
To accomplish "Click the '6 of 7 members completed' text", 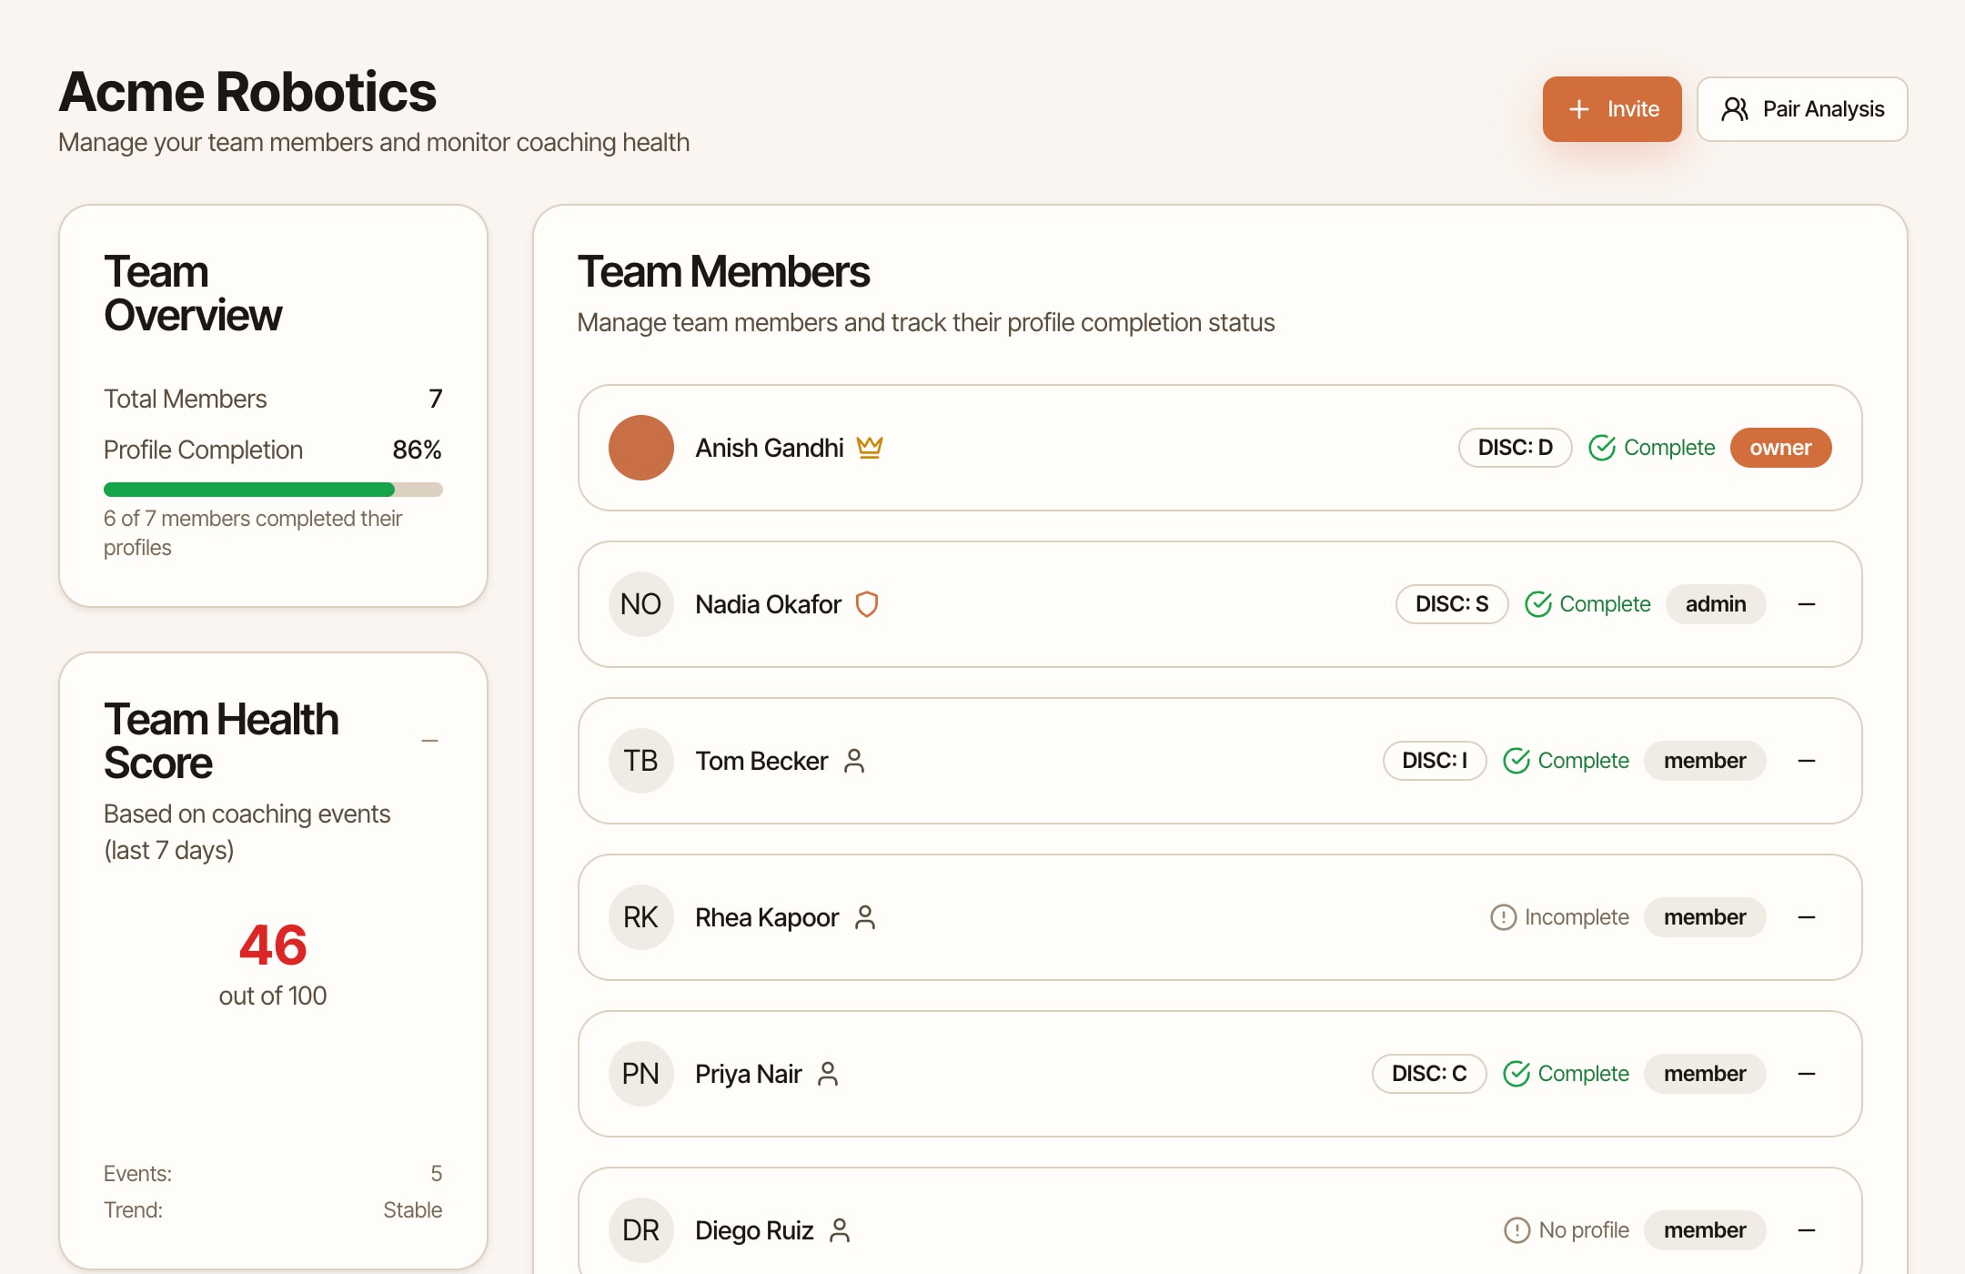I will point(253,533).
